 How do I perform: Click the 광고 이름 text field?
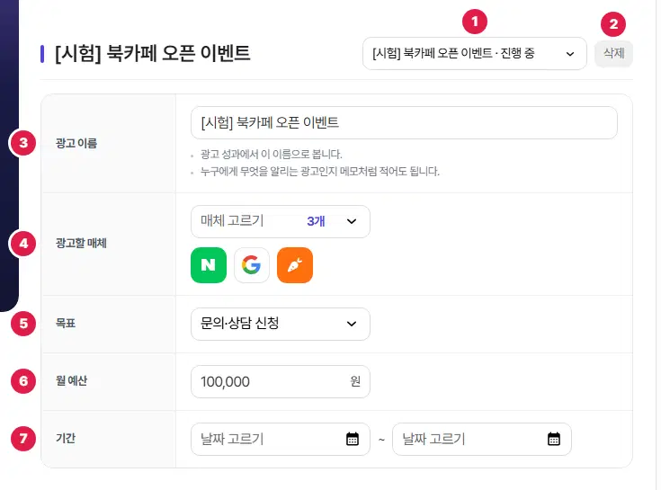tap(404, 122)
